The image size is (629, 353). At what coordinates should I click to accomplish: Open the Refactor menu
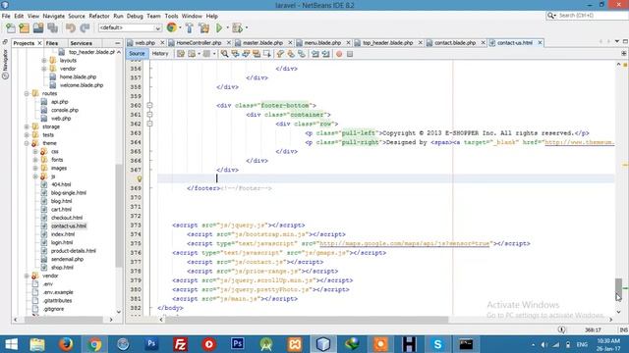pyautogui.click(x=99, y=16)
